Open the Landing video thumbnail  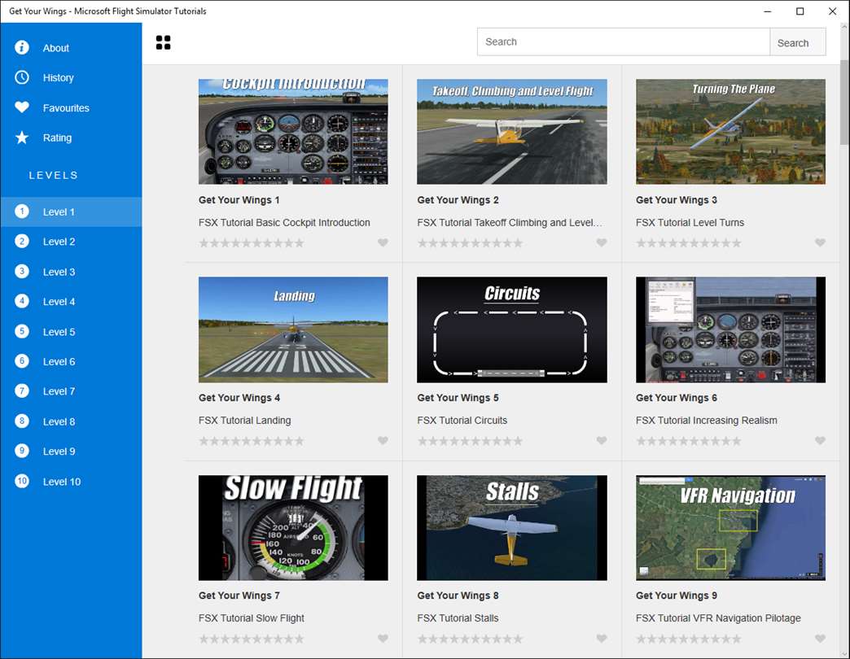(293, 329)
